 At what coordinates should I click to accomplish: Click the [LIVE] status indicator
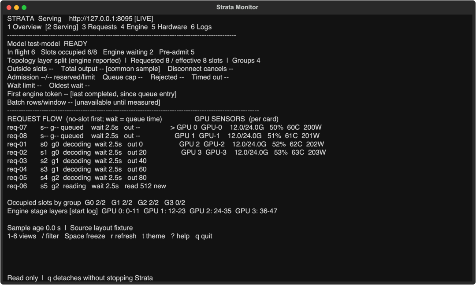[x=144, y=18]
